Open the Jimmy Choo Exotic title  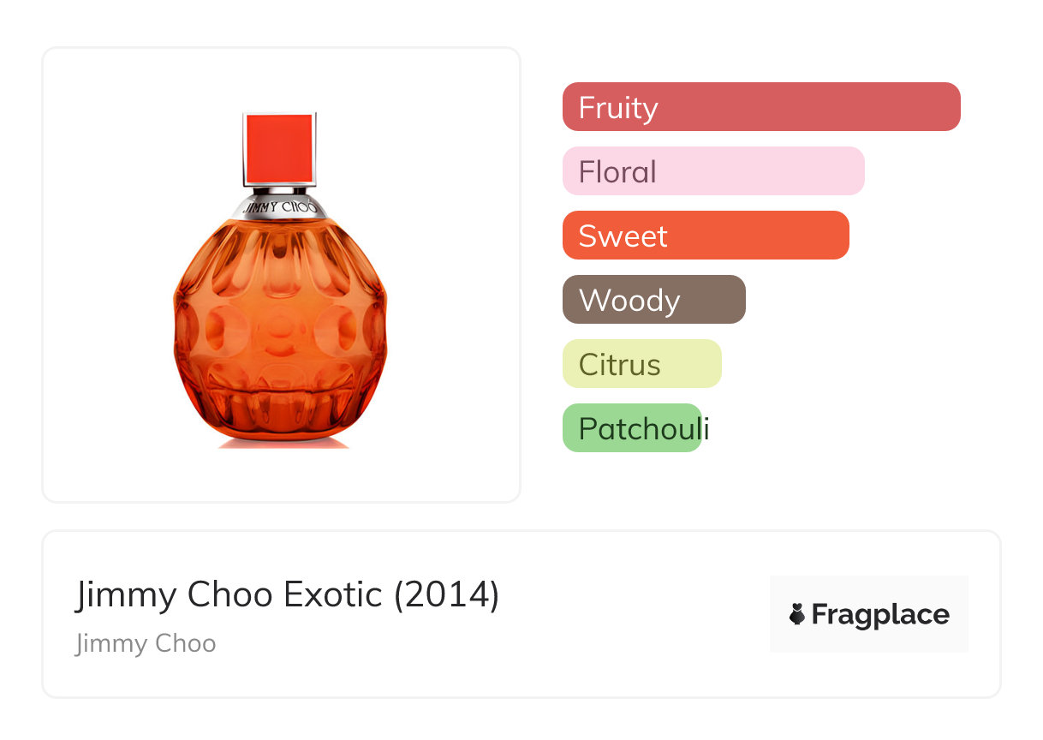(x=231, y=594)
